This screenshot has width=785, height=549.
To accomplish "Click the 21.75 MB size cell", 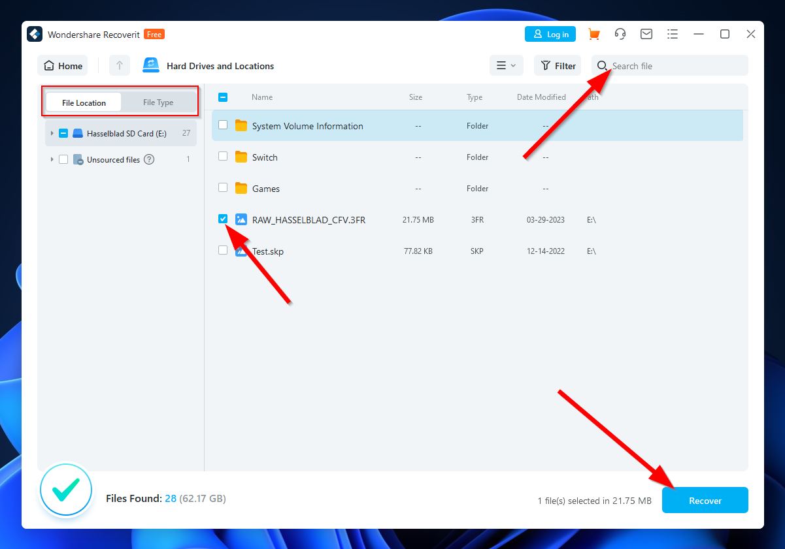I will [418, 220].
